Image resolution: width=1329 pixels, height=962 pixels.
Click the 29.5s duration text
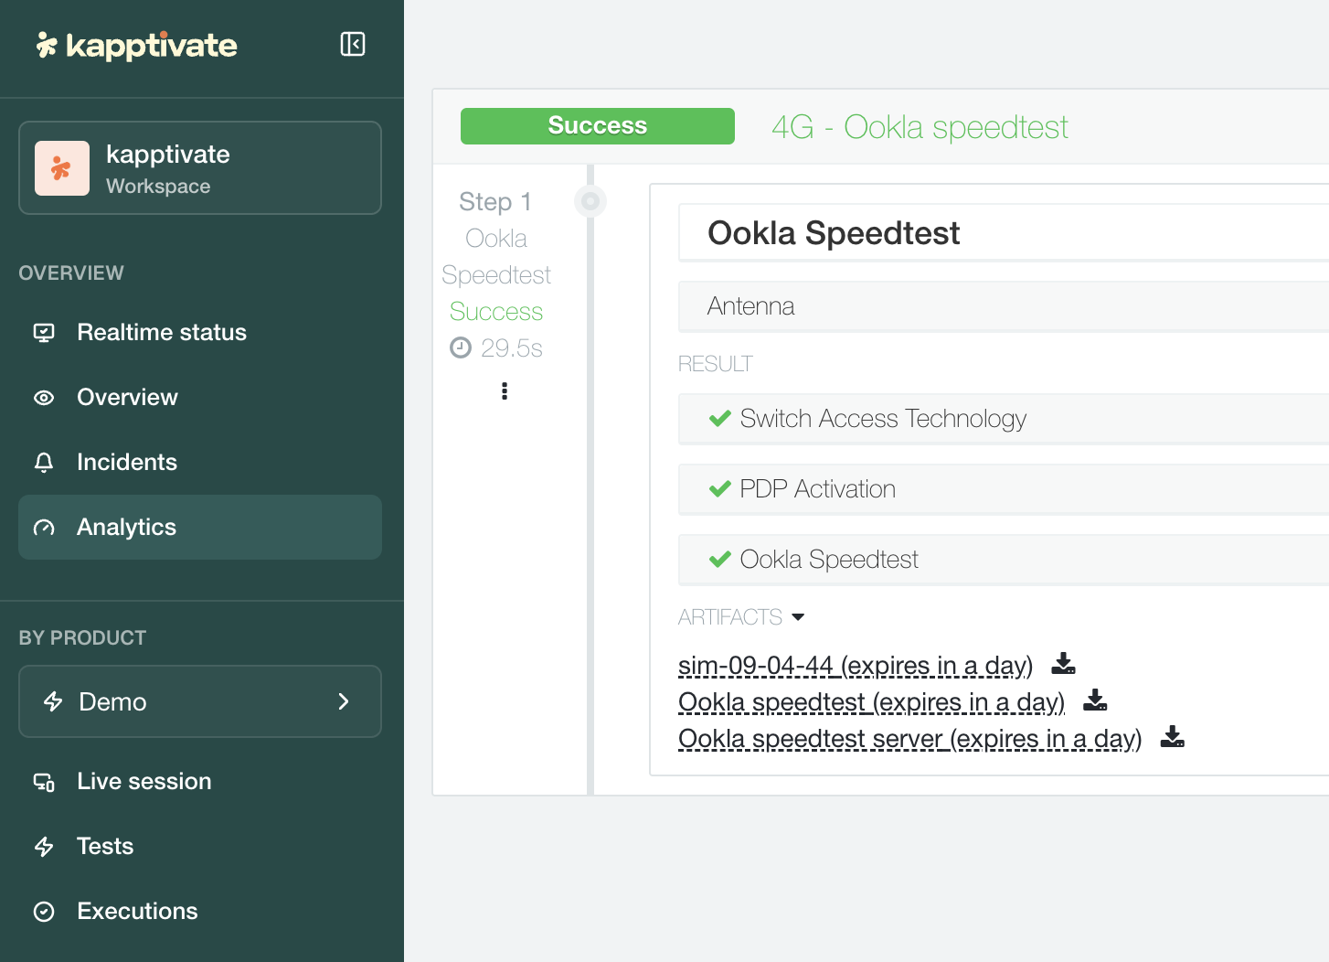512,348
